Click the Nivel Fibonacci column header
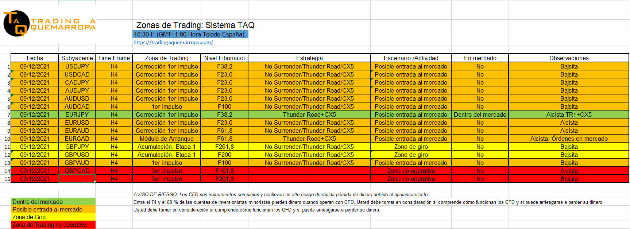The height and width of the screenshot is (229, 630). pos(224,58)
